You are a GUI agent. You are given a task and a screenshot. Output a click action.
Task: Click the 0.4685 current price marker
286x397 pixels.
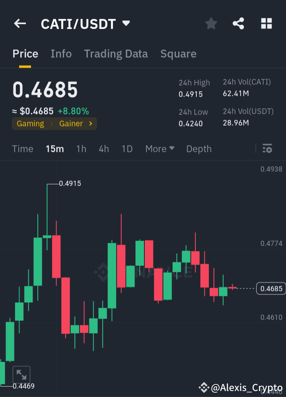[271, 289]
